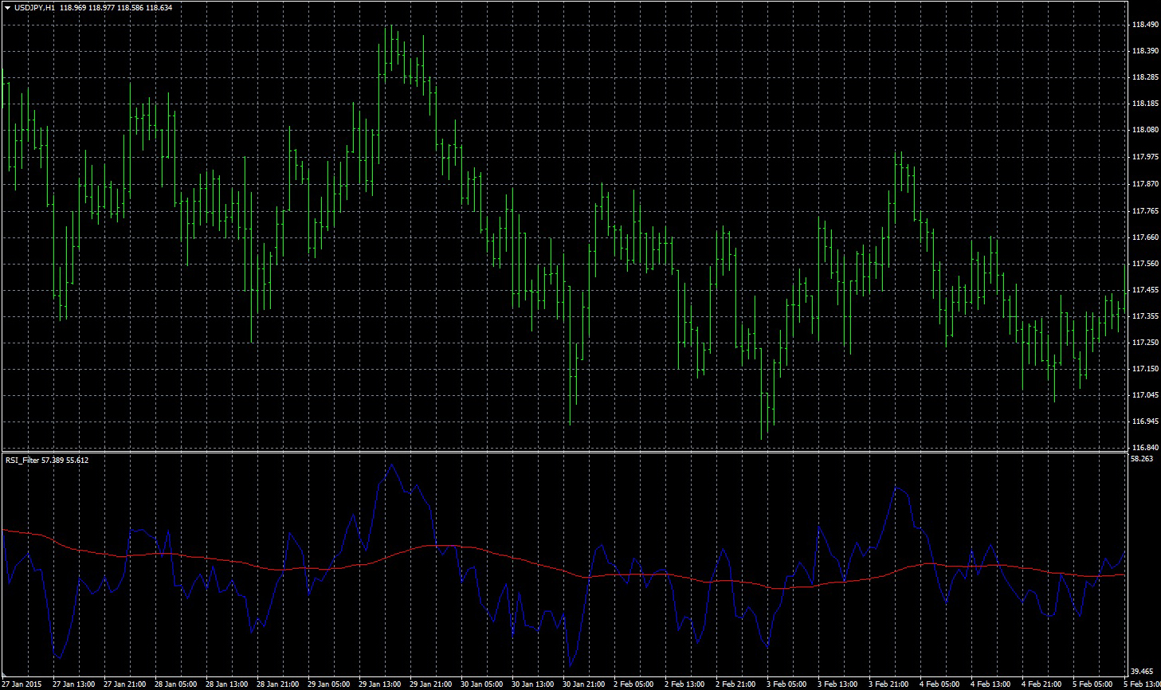
Task: Select the RSI_Filter indicator label
Action: (x=22, y=460)
